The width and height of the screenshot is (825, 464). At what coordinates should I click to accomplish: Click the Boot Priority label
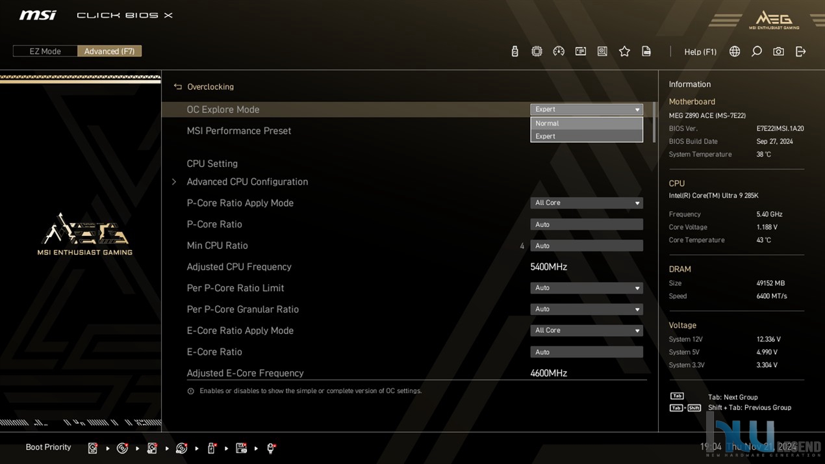(x=48, y=448)
